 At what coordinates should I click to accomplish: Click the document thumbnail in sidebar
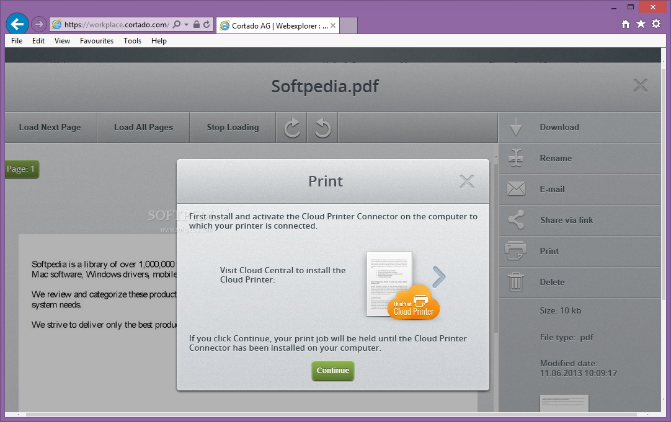(x=564, y=403)
